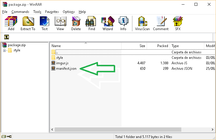Click the Add archive toolbar icon
216x140 pixels.
tap(11, 23)
